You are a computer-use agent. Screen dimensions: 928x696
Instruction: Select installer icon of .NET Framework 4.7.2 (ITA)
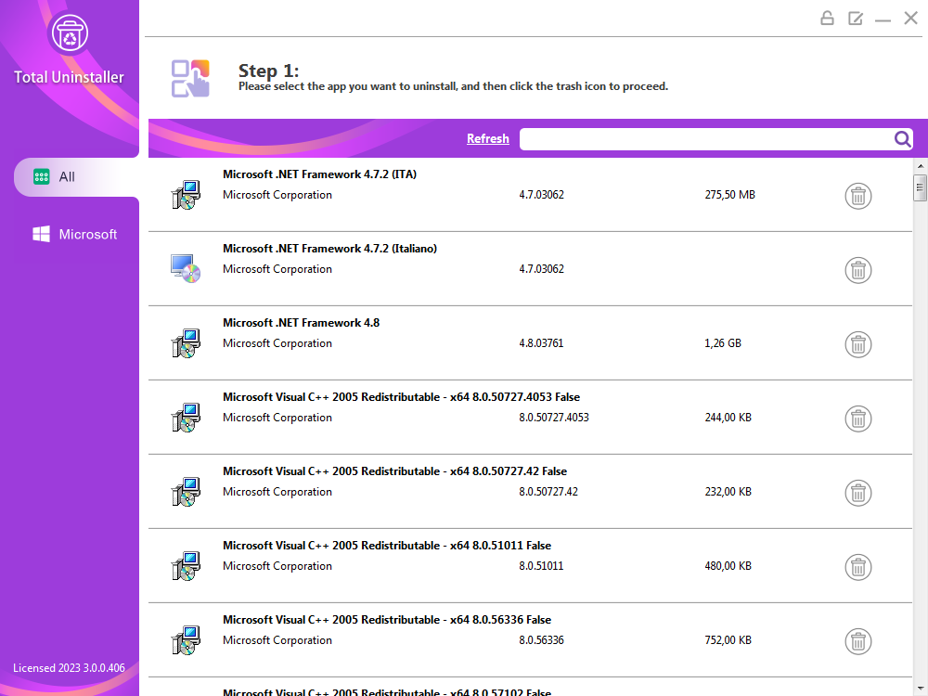coord(186,195)
